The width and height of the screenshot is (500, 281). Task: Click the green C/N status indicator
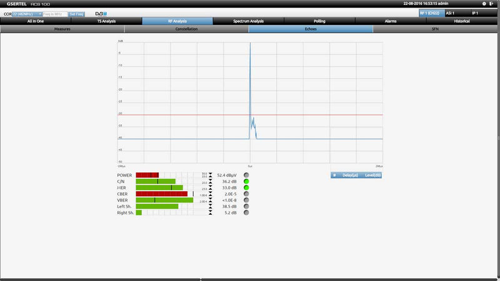(246, 181)
